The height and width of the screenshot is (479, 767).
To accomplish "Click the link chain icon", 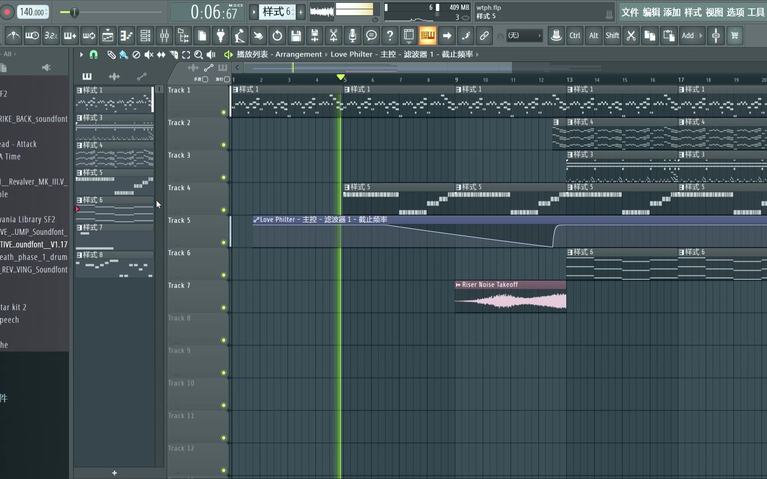I will click(484, 35).
